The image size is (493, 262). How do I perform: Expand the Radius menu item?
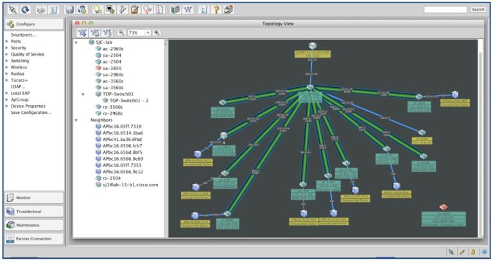pos(6,74)
